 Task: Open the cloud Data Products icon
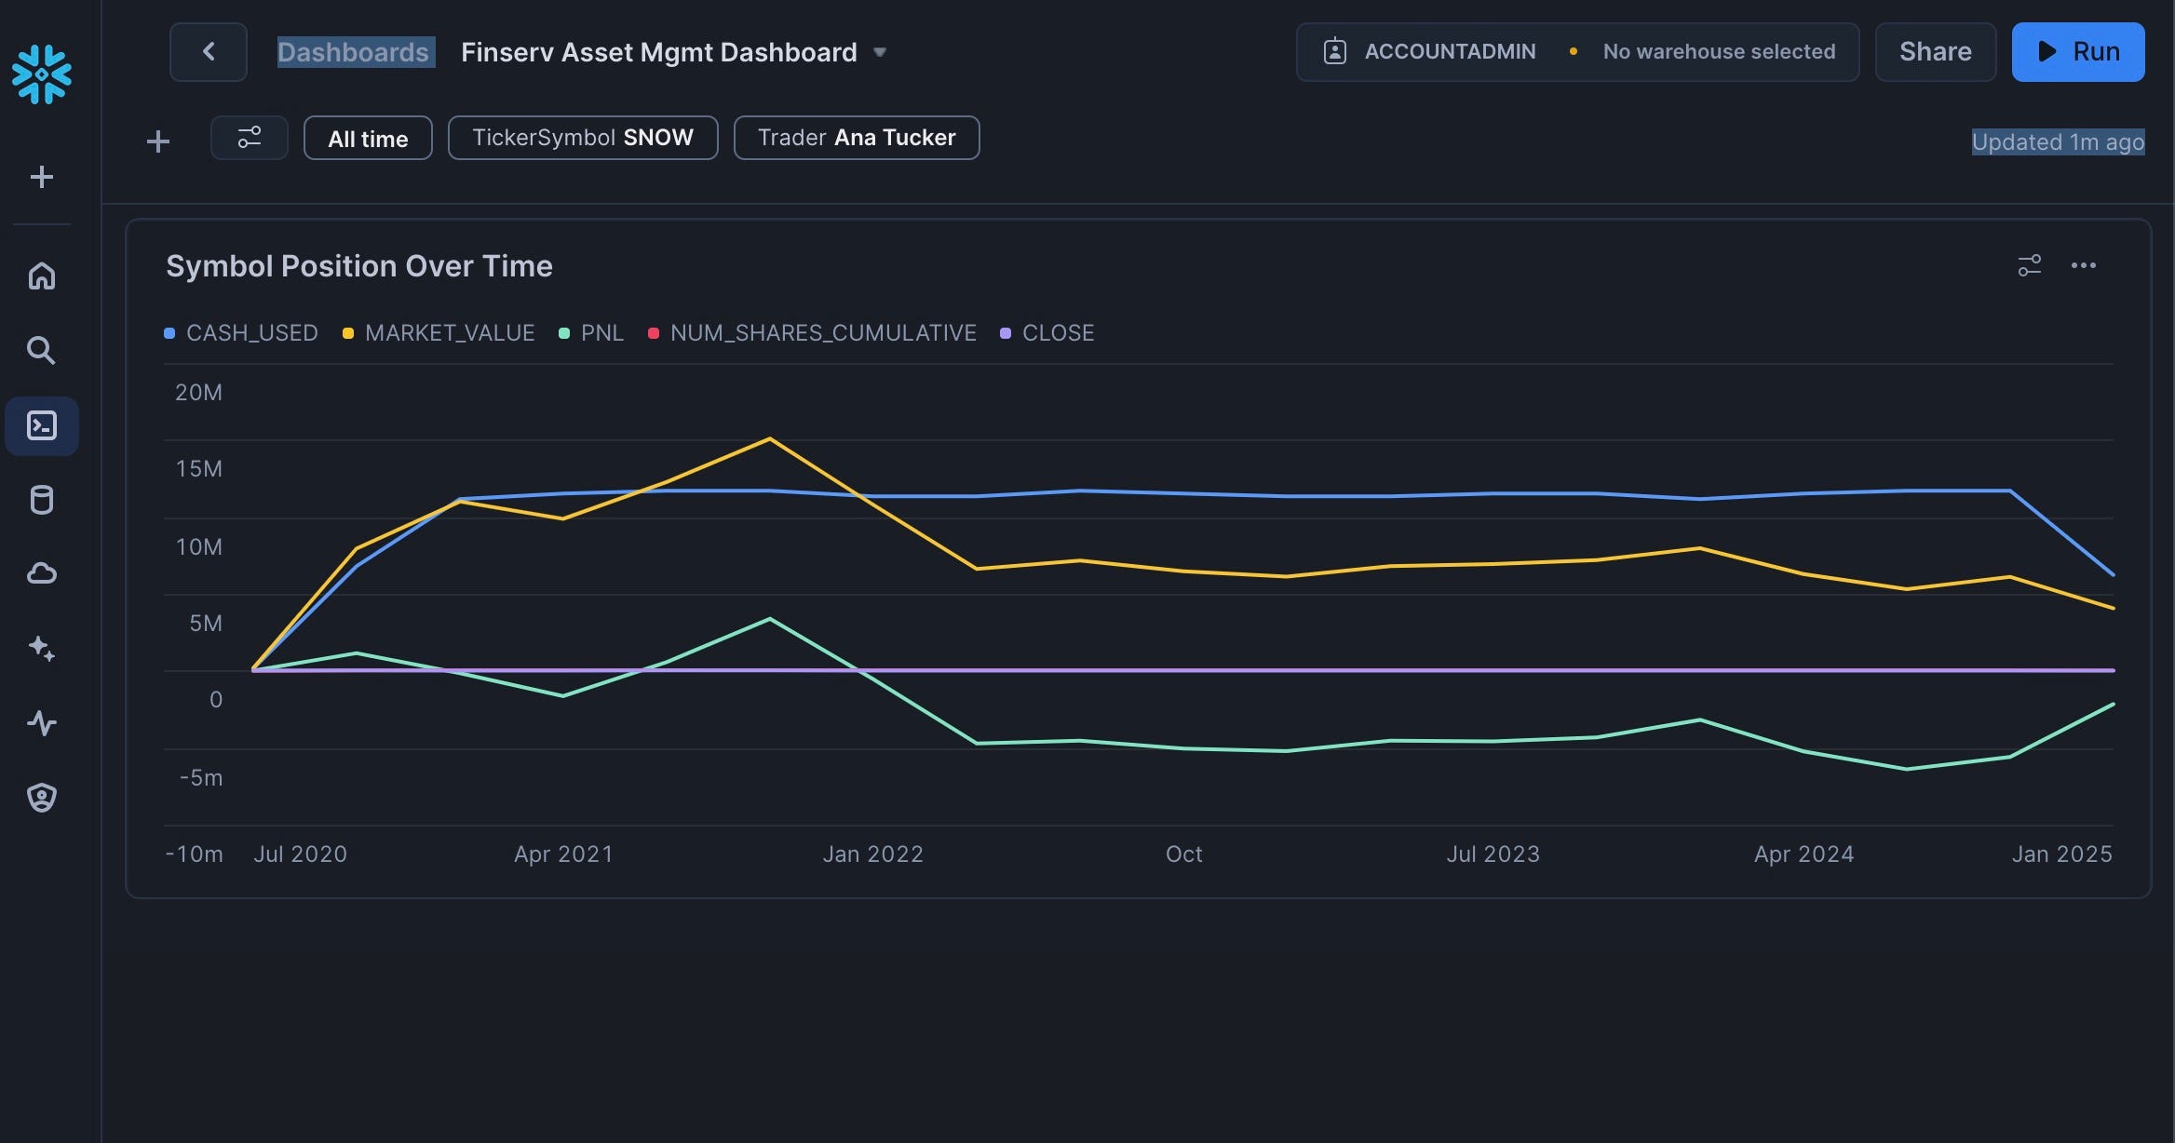(x=41, y=573)
